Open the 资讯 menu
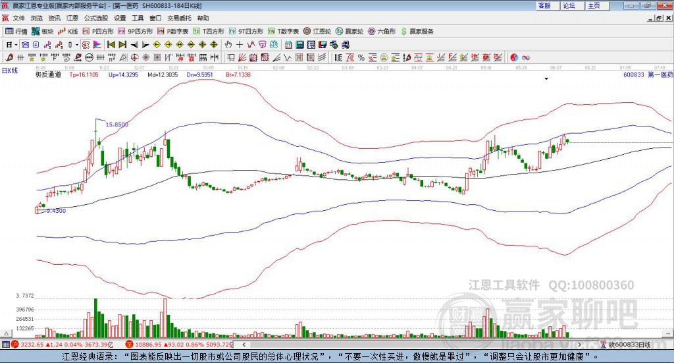 (54, 18)
